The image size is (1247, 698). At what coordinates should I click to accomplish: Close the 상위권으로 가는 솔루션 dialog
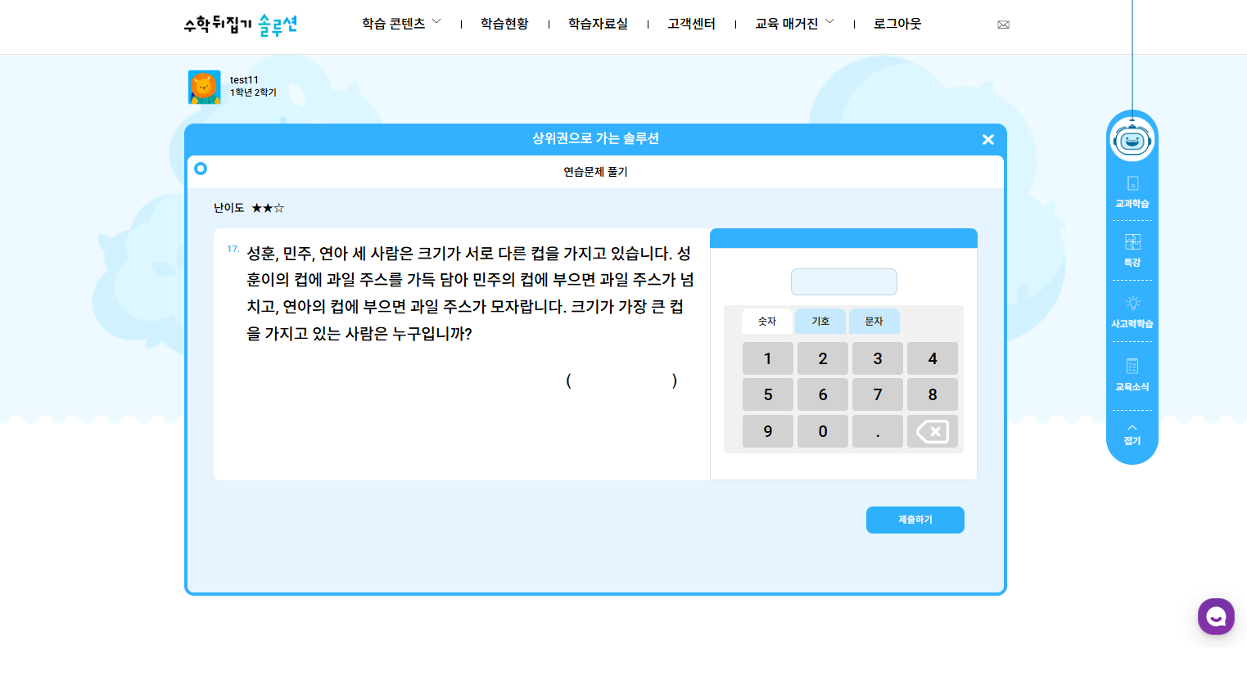[988, 140]
